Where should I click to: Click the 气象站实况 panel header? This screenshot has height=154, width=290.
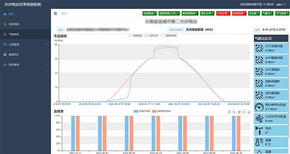tap(271, 39)
